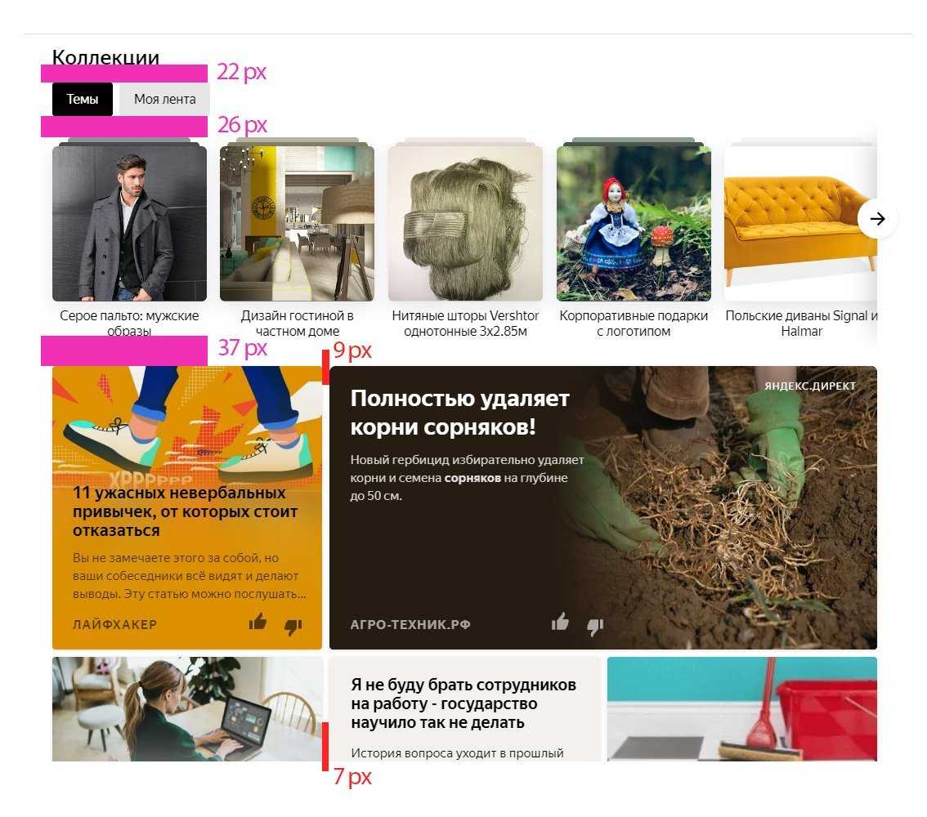The width and height of the screenshot is (927, 817).
Task: Open the living room design thumbnail
Action: (x=297, y=223)
